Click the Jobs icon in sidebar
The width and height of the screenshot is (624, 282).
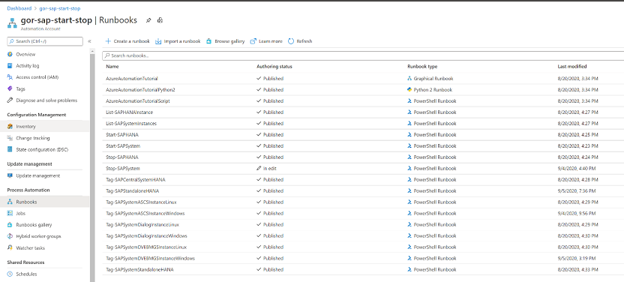point(10,213)
